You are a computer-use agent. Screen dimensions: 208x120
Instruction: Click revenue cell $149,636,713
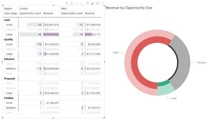click(x=93, y=34)
